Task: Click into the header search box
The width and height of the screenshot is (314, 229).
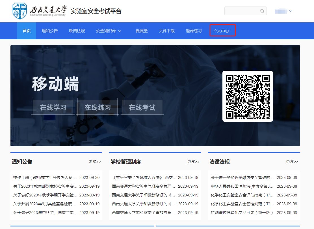Action: pos(245,11)
